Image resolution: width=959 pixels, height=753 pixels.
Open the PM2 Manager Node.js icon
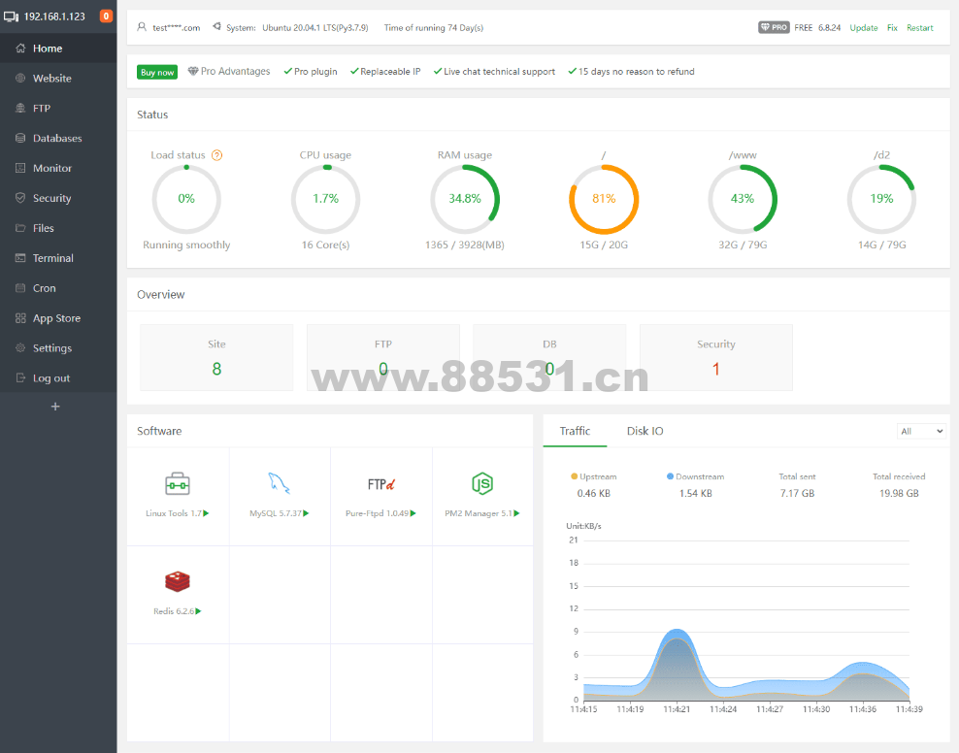(x=481, y=483)
